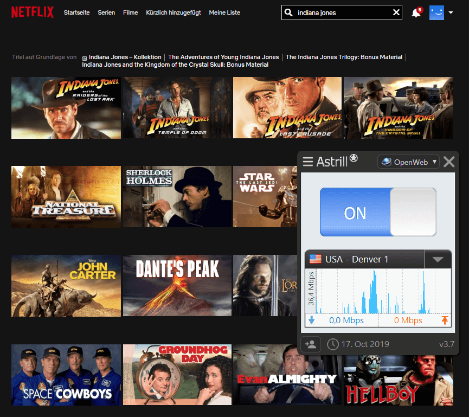This screenshot has width=469, height=417.
Task: Open Star Wars The Last Jedi thumbnail
Action: [x=265, y=196]
